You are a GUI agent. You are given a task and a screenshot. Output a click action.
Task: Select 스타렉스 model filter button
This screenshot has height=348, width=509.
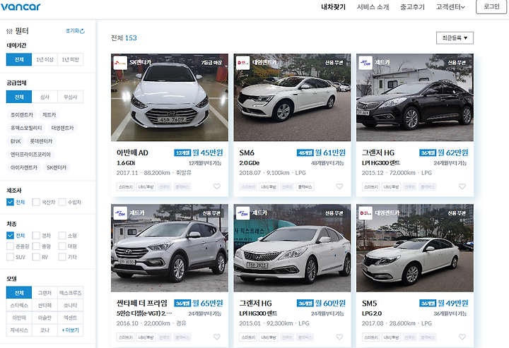(x=19, y=305)
